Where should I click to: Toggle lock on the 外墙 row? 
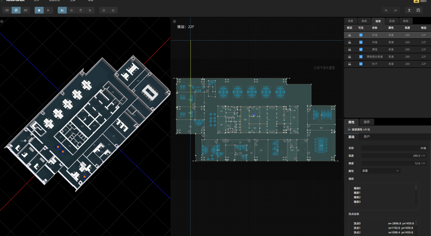click(x=349, y=35)
